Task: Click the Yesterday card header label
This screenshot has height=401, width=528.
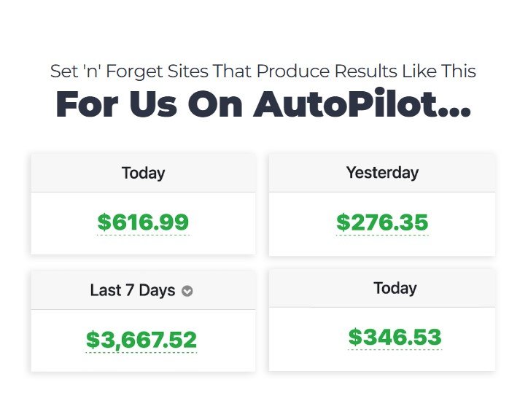Action: (382, 173)
